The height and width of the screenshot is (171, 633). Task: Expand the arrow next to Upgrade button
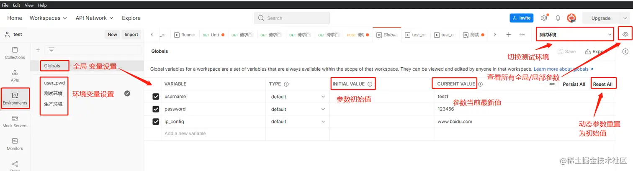pyautogui.click(x=625, y=18)
